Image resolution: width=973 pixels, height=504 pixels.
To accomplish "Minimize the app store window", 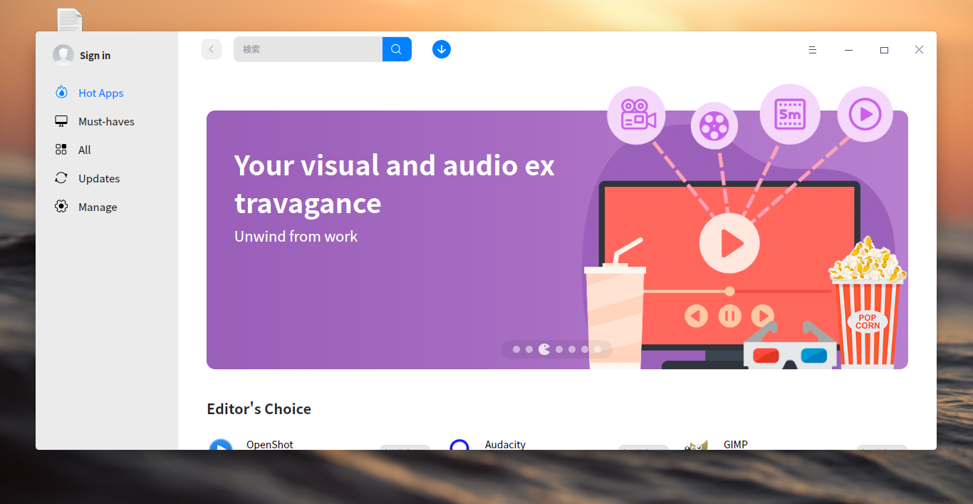I will [848, 50].
